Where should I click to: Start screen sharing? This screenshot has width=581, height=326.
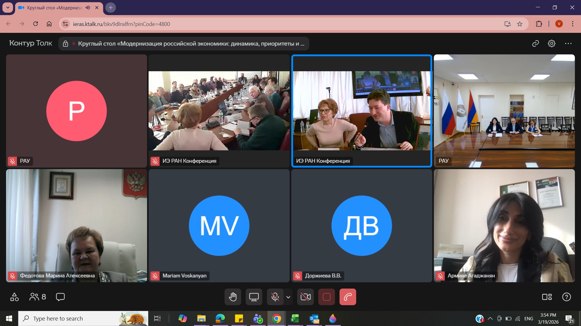tap(254, 297)
